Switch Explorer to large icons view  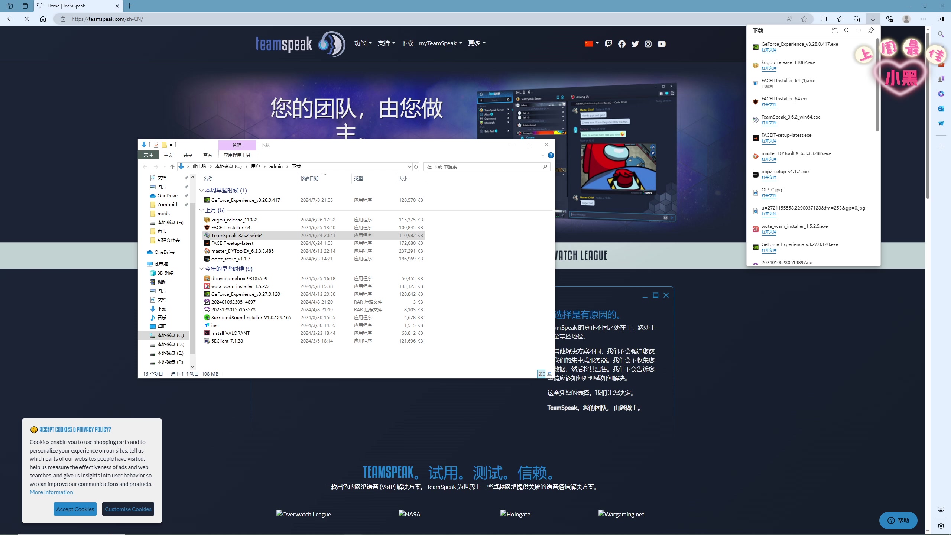click(549, 374)
